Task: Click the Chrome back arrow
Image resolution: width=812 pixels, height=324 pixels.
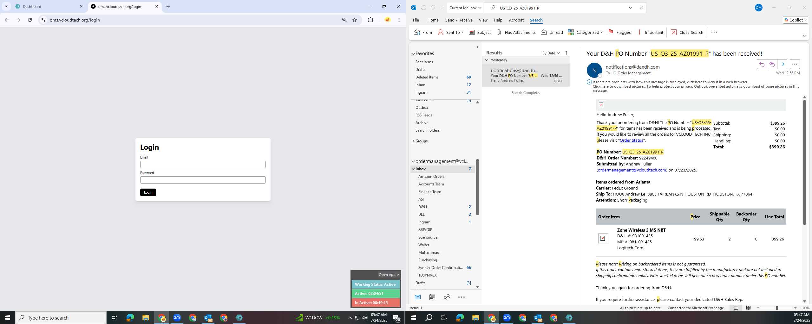Action: [7, 20]
